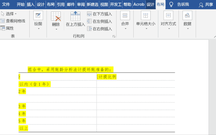216x135 pixels.
Task: Click the 对齐方式 icon
Action: point(168,15)
